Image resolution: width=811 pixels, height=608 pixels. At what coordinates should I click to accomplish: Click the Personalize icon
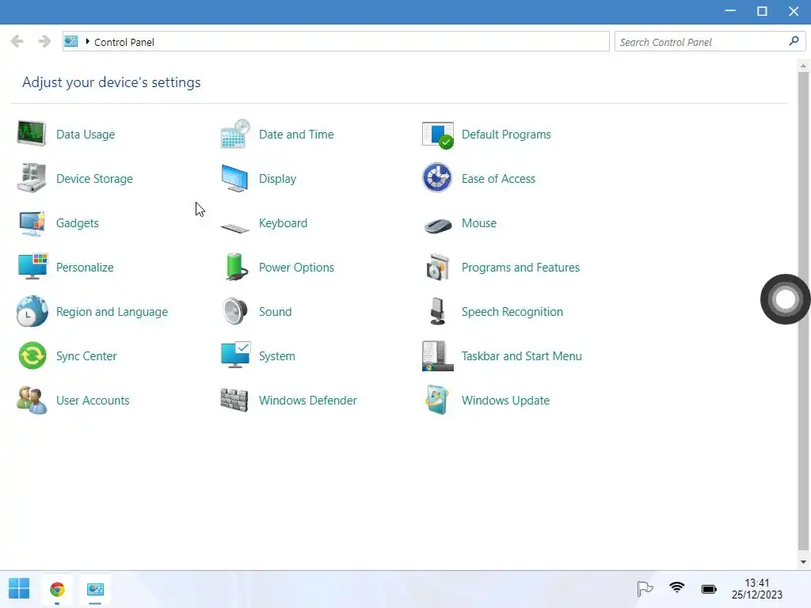click(32, 266)
